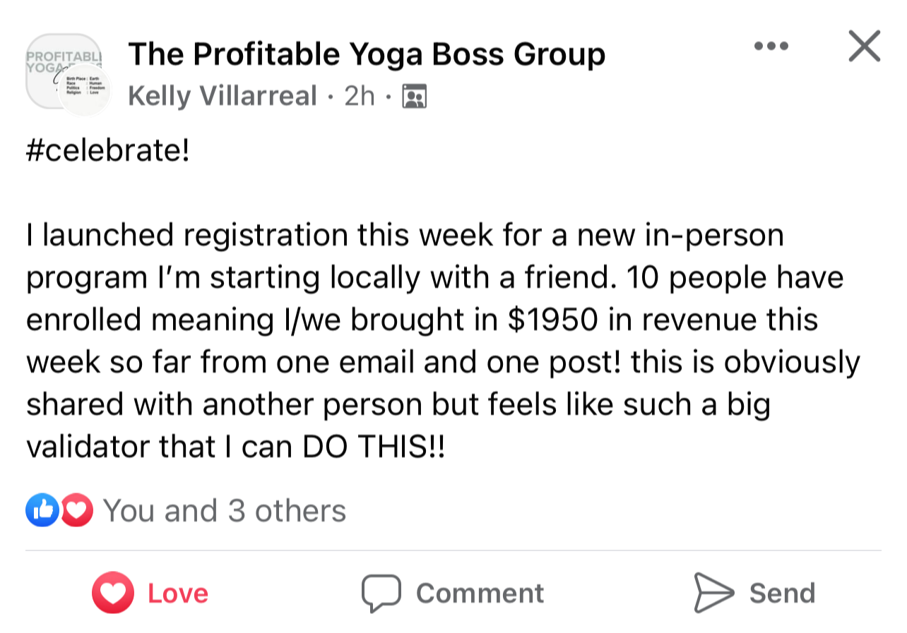907x633 pixels.
Task: Click the blue thumbs-up reaction icon
Action: [x=42, y=511]
